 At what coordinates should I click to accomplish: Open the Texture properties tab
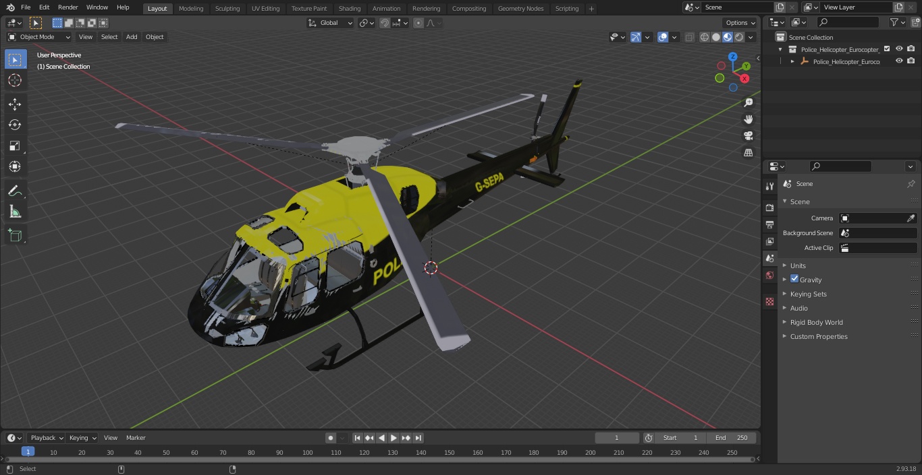pyautogui.click(x=769, y=301)
